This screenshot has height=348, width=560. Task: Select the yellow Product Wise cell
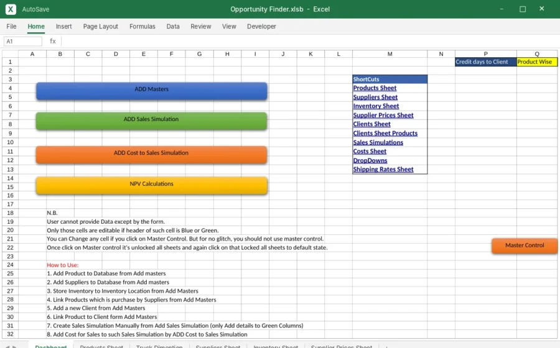pyautogui.click(x=537, y=62)
